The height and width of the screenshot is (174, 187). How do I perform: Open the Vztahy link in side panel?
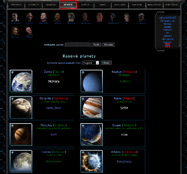[x=167, y=27]
